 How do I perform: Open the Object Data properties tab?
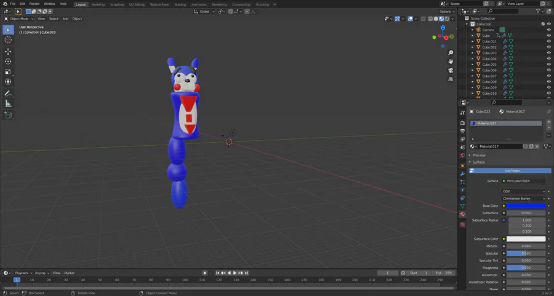click(462, 206)
